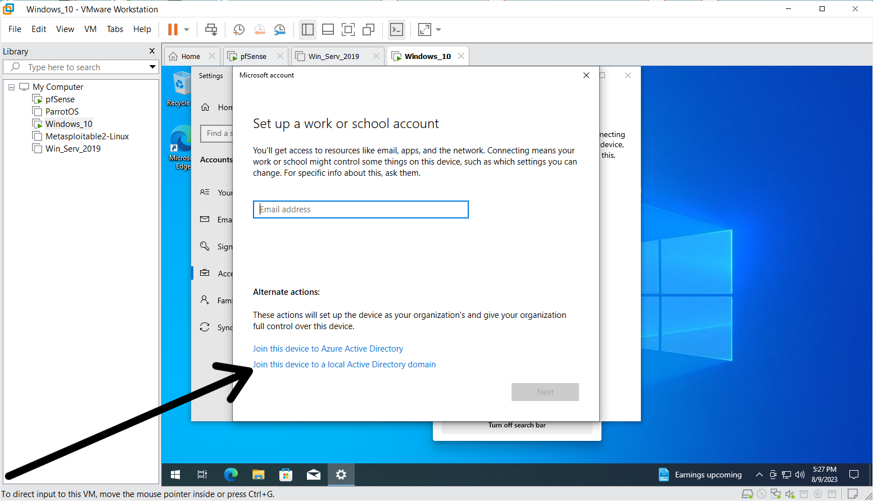Show the console view icon

pyautogui.click(x=397, y=29)
